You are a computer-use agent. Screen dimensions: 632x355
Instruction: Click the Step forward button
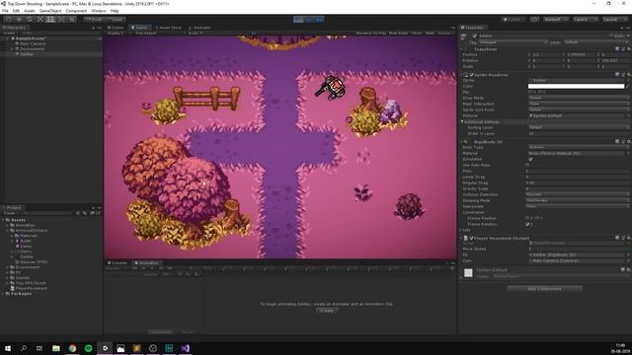pyautogui.click(x=319, y=20)
